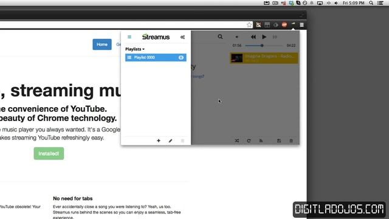389x219 pixels.
Task: Click the Streamus logo in the popup
Action: pyautogui.click(x=156, y=36)
